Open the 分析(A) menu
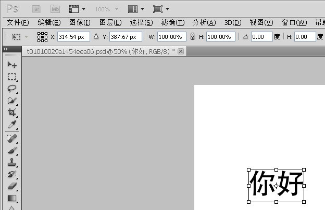The width and height of the screenshot is (325, 210). 204,22
